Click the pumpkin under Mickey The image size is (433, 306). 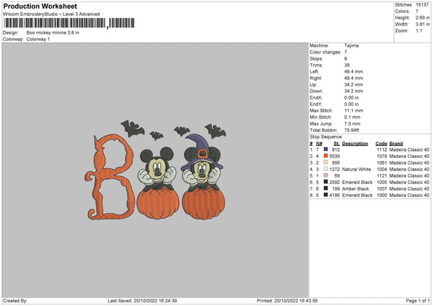pyautogui.click(x=157, y=203)
